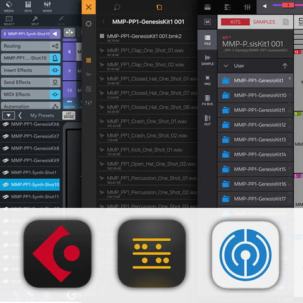Open the MIXER icon

coord(47,6)
